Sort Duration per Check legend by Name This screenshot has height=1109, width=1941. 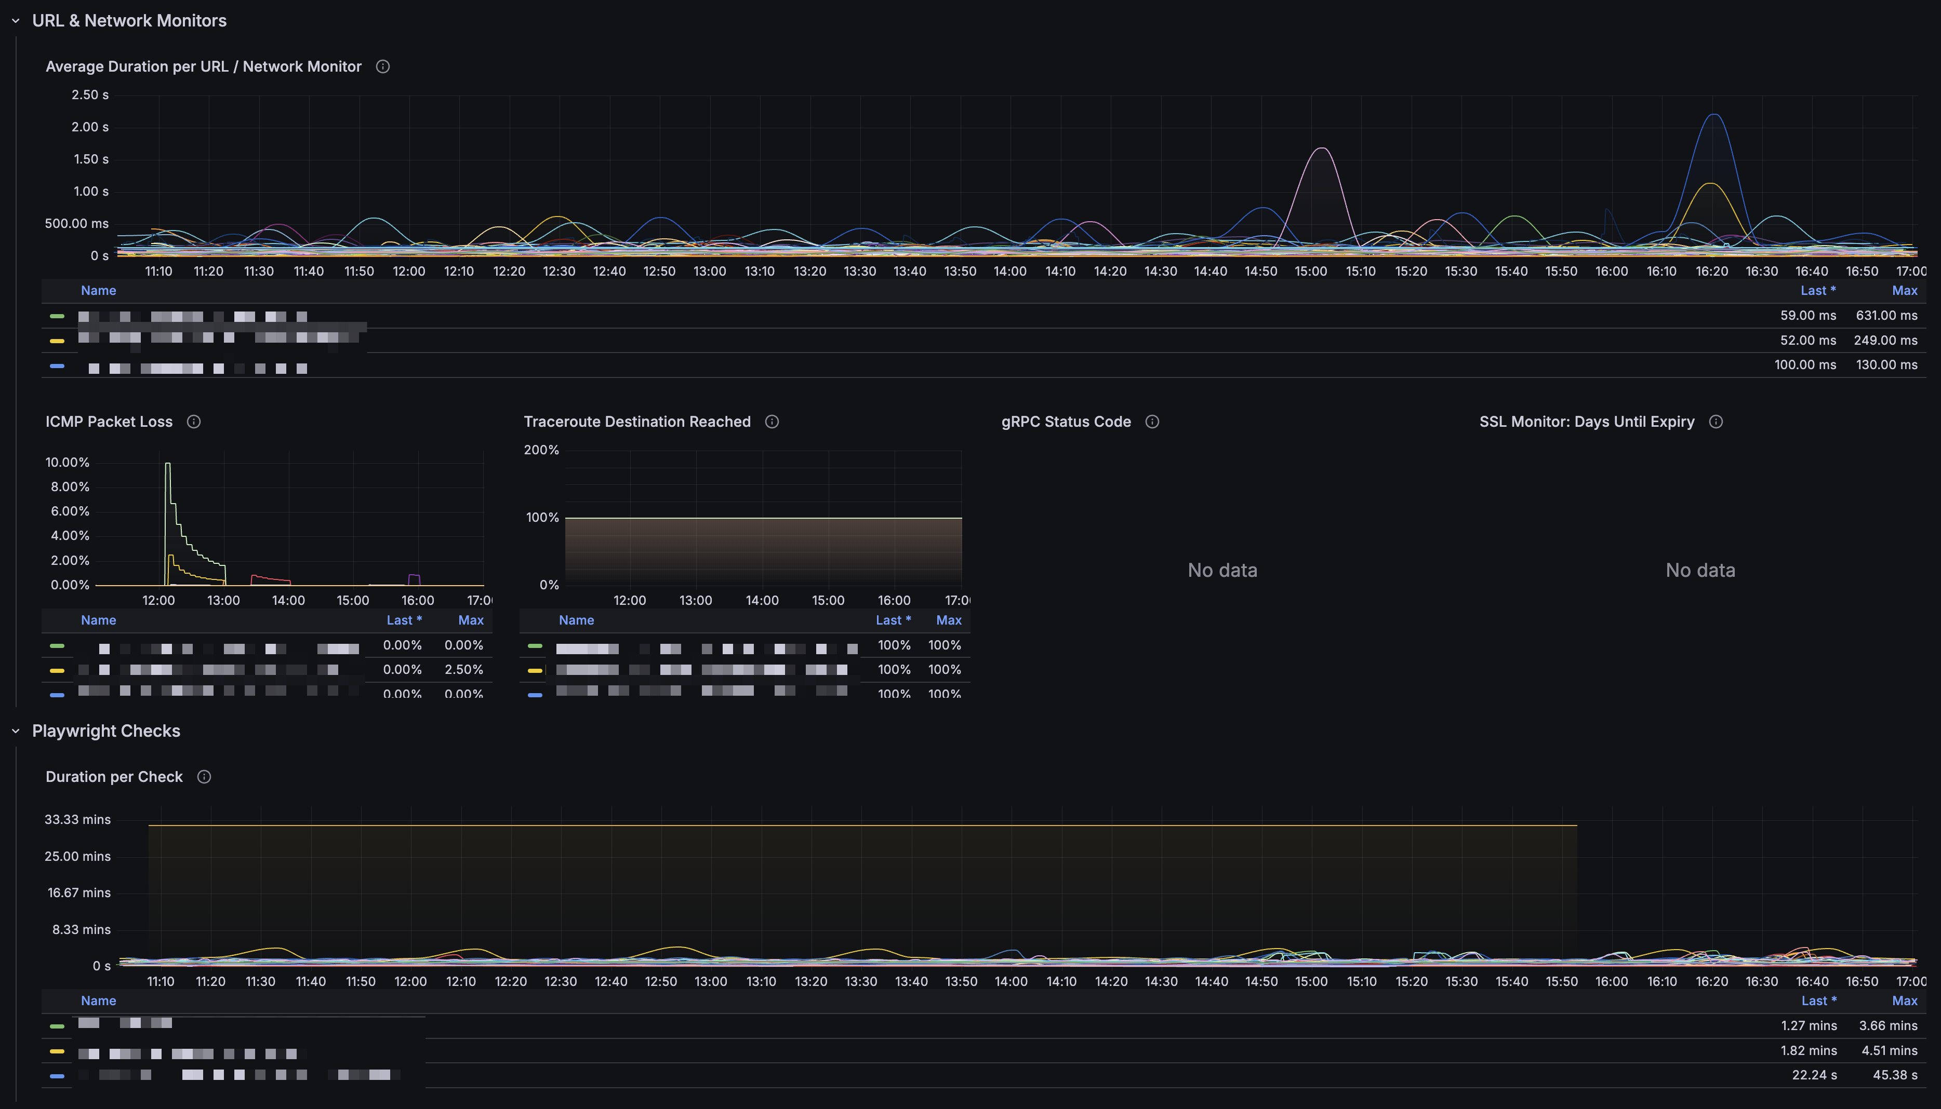coord(98,1002)
